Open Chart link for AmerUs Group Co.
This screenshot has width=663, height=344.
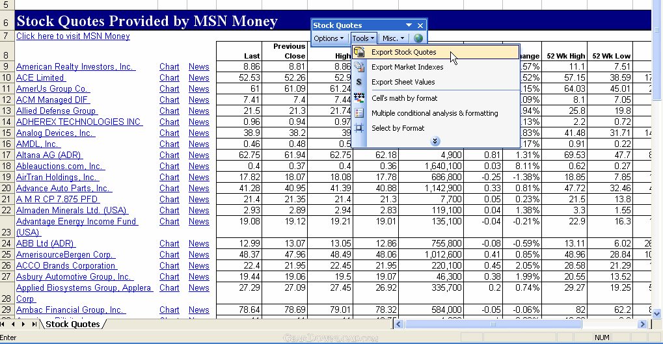169,88
